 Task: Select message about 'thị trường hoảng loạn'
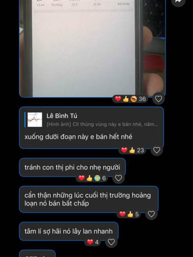pos(89,199)
